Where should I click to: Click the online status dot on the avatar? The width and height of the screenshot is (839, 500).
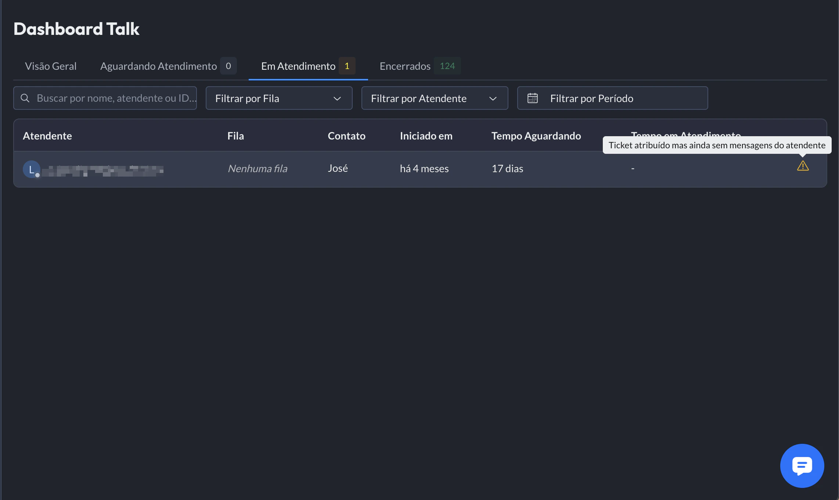pyautogui.click(x=37, y=175)
